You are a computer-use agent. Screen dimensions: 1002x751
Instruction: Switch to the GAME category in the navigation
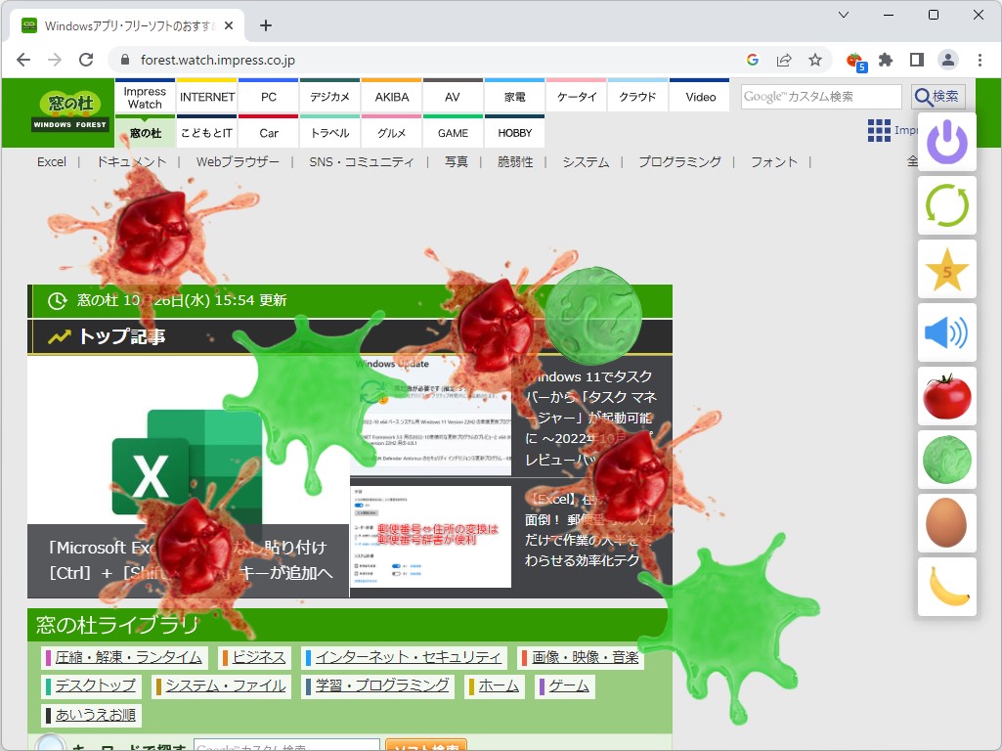pos(453,132)
